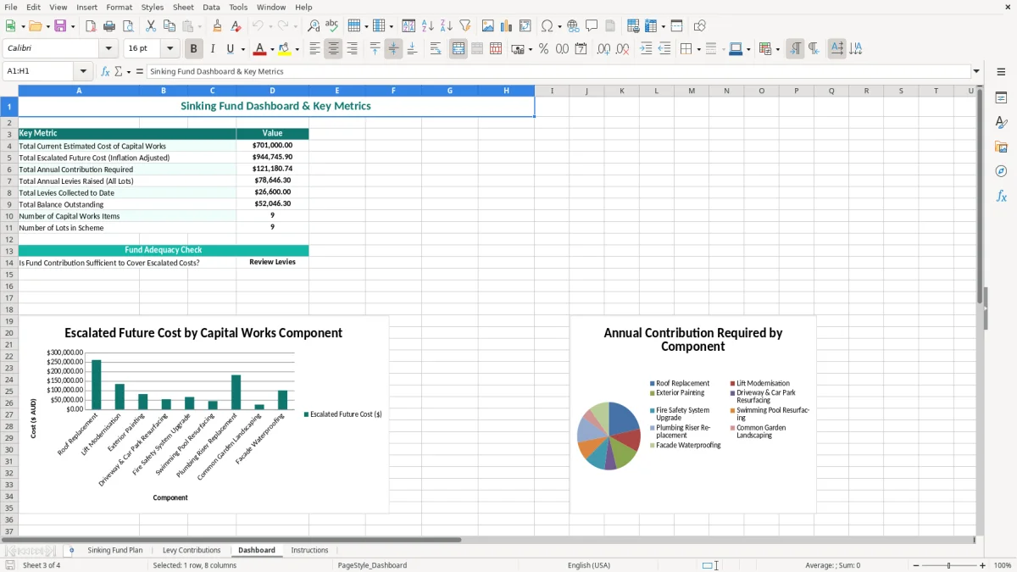Toggle bold formatting
1017x572 pixels.
click(x=193, y=49)
